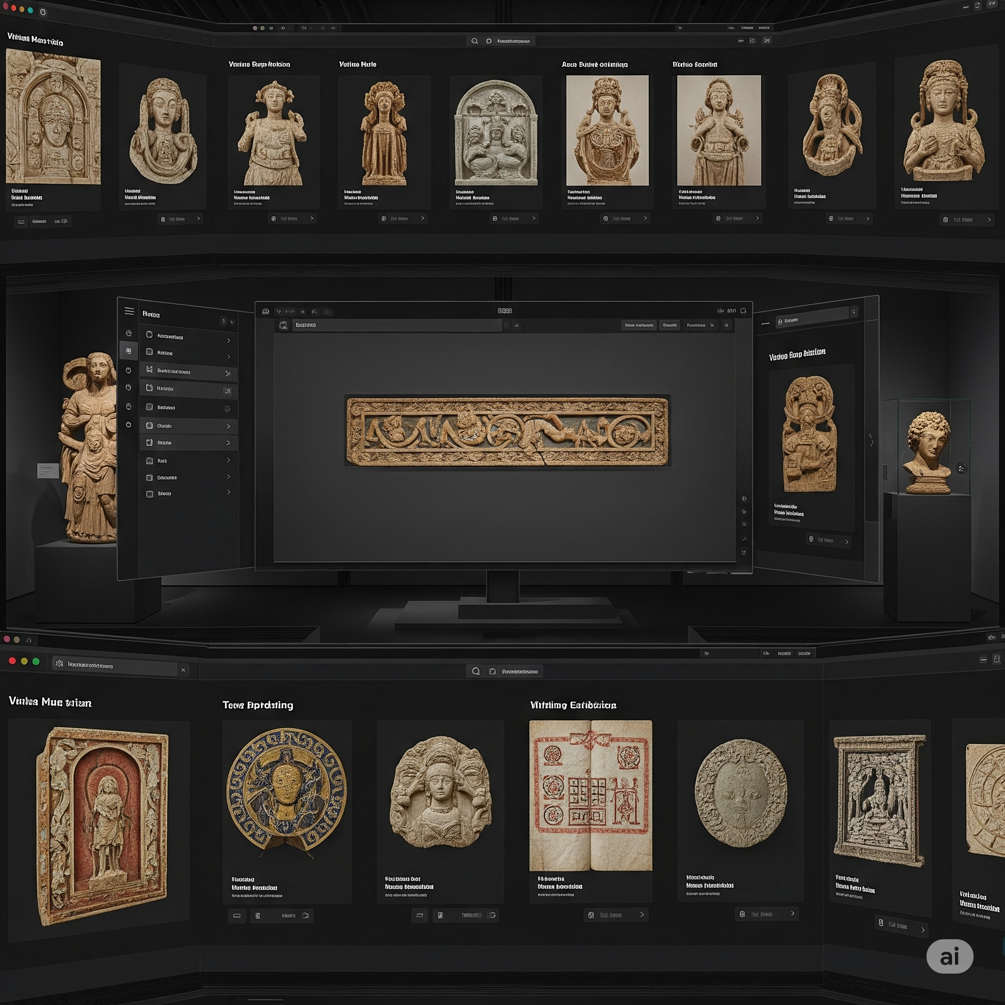This screenshot has width=1005, height=1005.
Task: Expand the Ritsihe row chevron
Action: [x=228, y=443]
